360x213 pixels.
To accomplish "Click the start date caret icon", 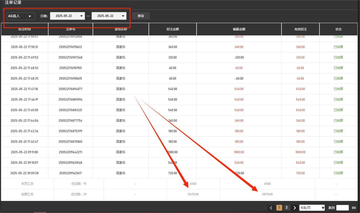I will (81, 16).
